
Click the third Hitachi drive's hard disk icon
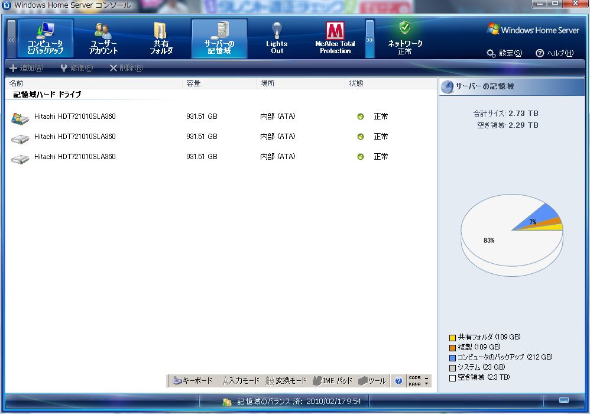click(x=20, y=159)
